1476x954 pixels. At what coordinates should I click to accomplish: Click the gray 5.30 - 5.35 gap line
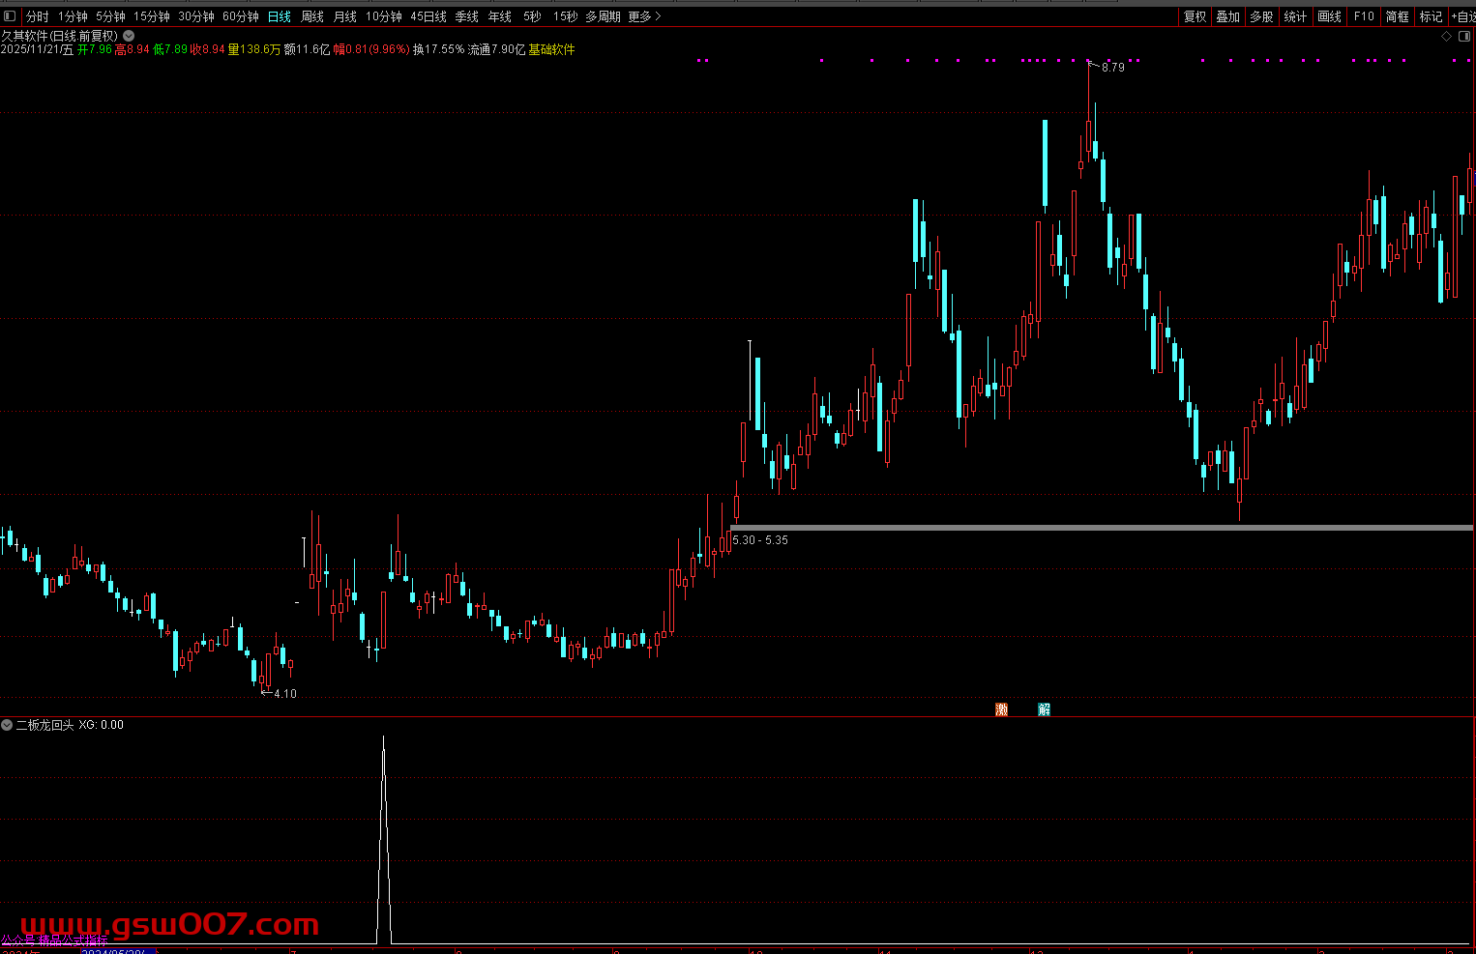tap(1064, 528)
